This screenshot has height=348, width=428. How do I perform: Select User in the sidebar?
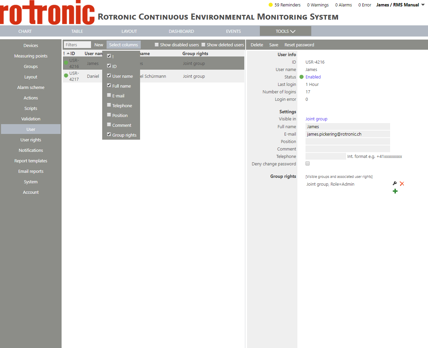(x=31, y=129)
